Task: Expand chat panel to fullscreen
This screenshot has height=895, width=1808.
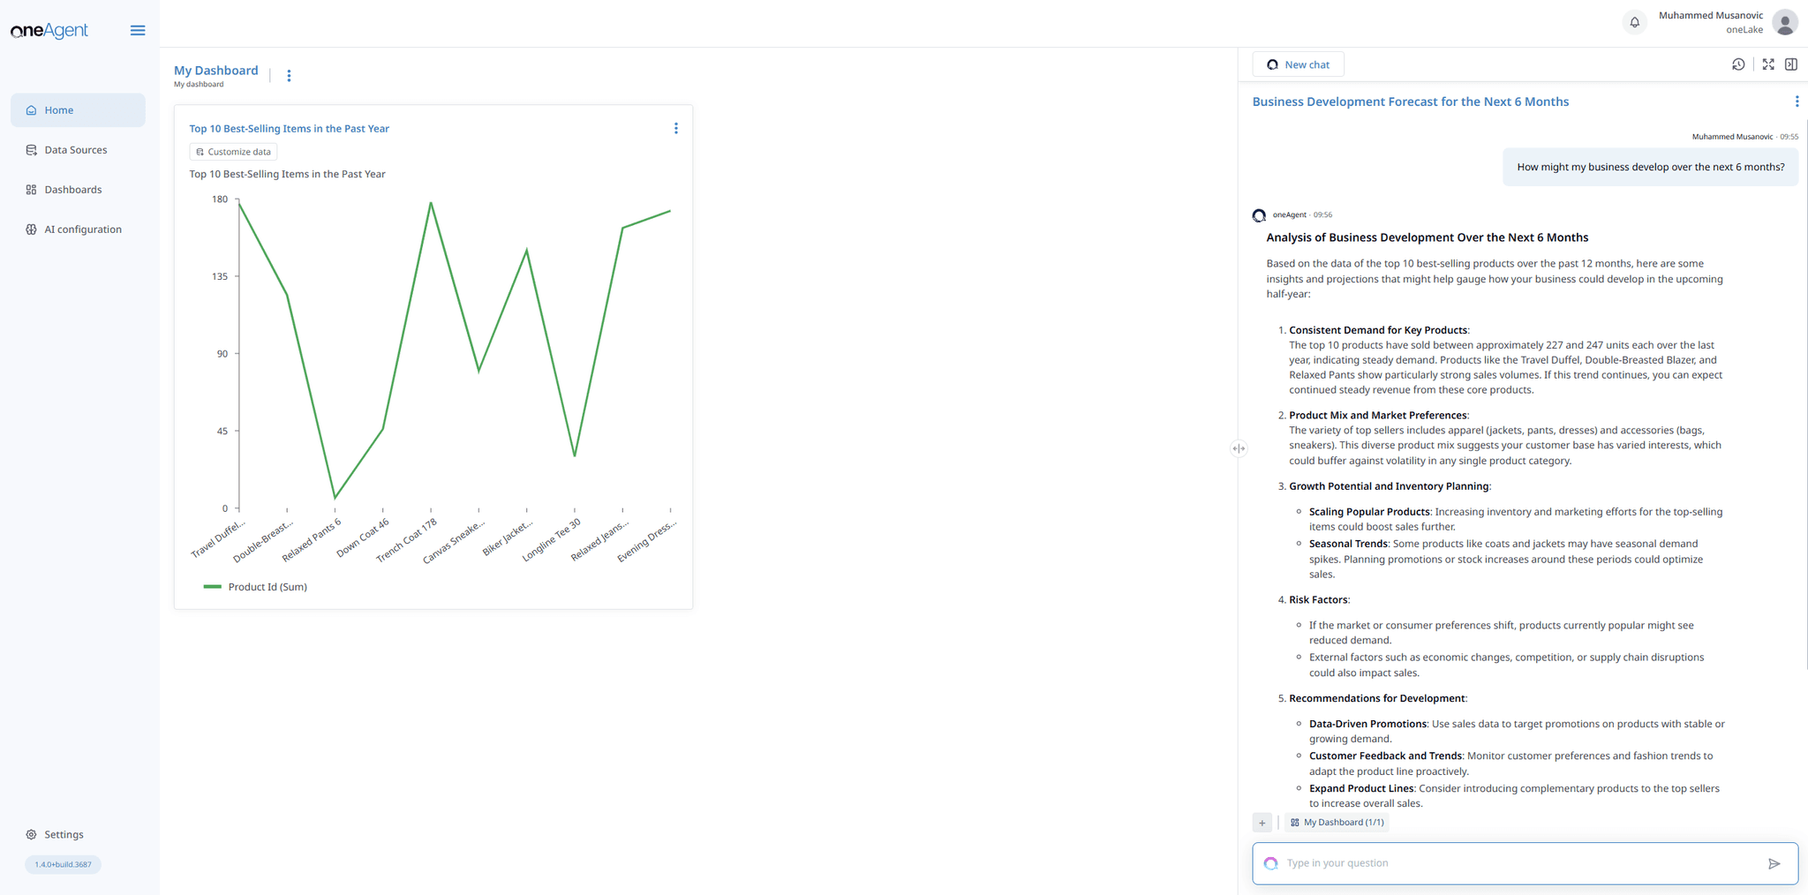Action: (x=1767, y=64)
